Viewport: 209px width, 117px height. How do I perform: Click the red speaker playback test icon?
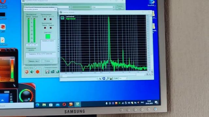pyautogui.click(x=27, y=72)
